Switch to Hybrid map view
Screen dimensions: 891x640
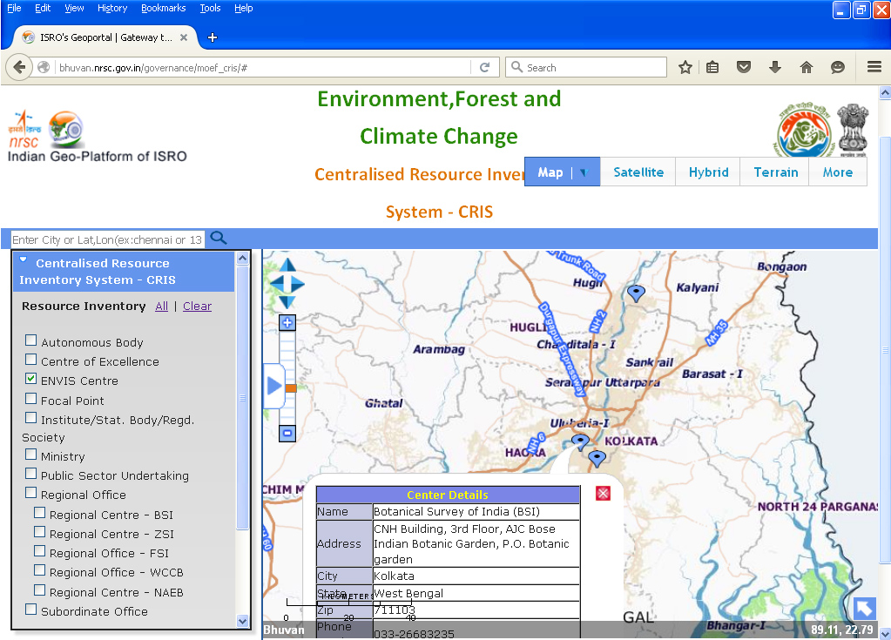click(708, 172)
